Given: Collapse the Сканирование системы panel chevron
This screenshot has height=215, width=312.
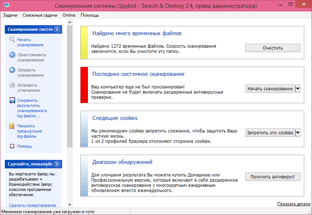Looking at the screenshot, I should pyautogui.click(x=57, y=30).
